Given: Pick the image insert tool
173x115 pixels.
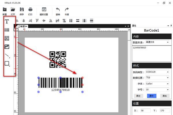Looking at the screenshot, I should tap(7, 47).
